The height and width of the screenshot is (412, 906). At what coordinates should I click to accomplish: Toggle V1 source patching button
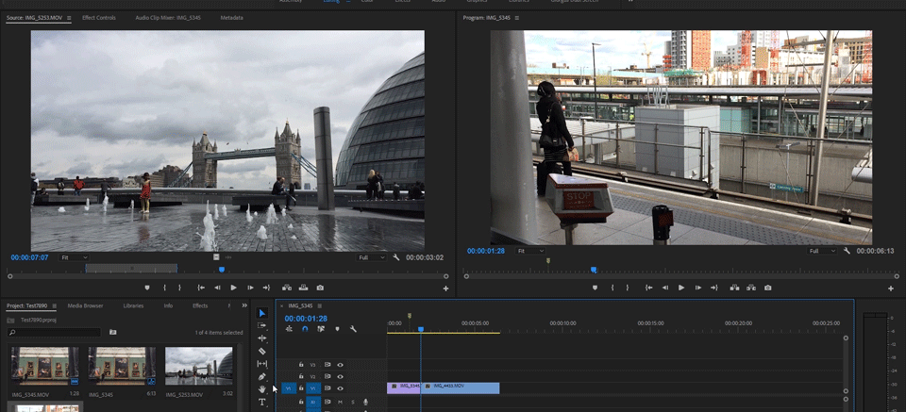[x=289, y=389]
